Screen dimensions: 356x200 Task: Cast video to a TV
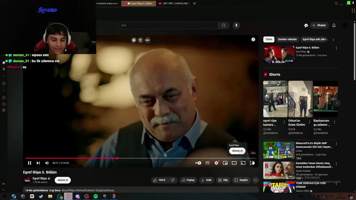243,163
